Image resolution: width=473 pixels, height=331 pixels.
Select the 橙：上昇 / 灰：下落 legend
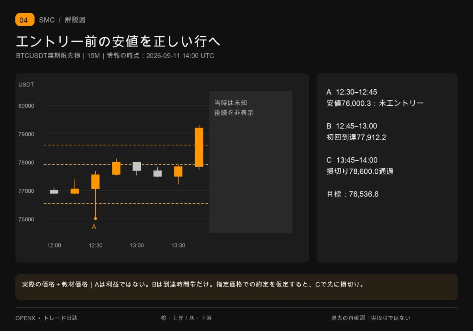point(186,318)
